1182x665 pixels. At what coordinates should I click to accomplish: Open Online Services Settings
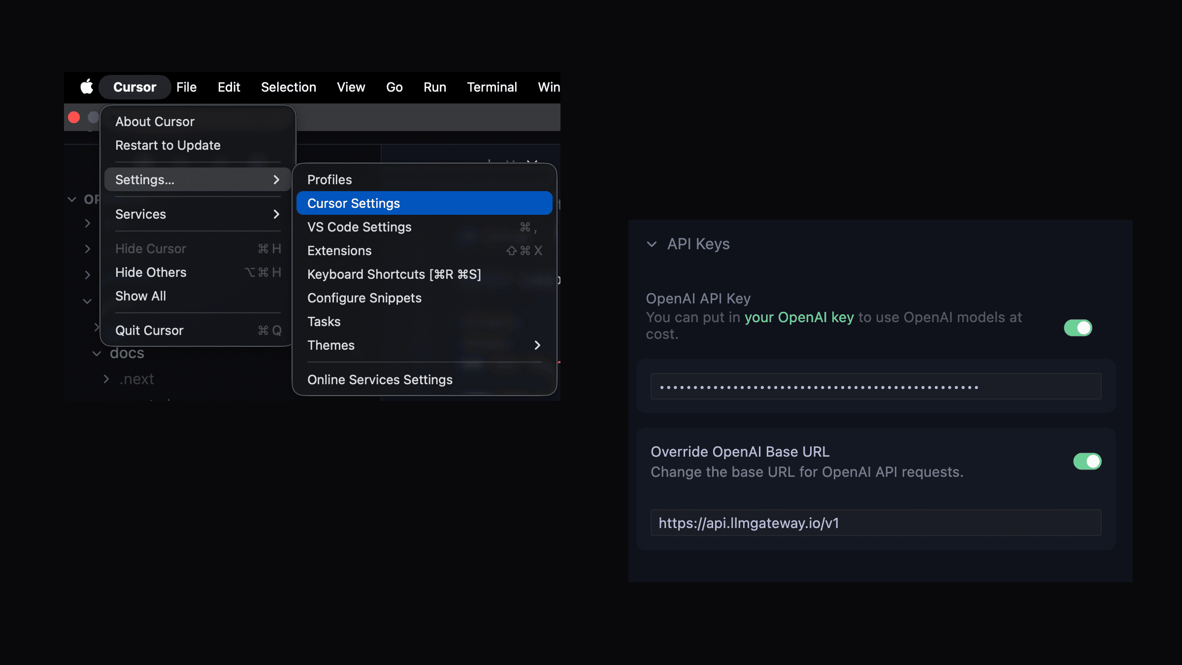(x=380, y=379)
